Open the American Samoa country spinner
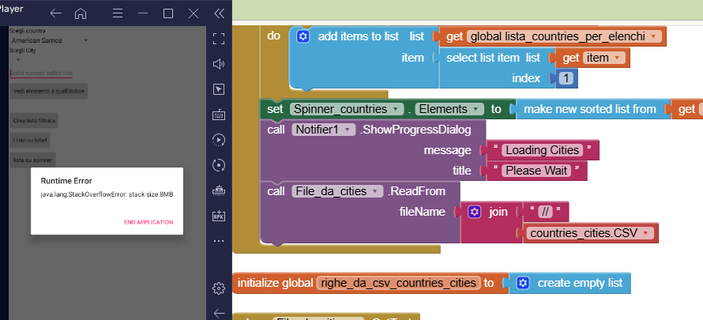Viewport: 703px width, 320px height. pos(49,40)
